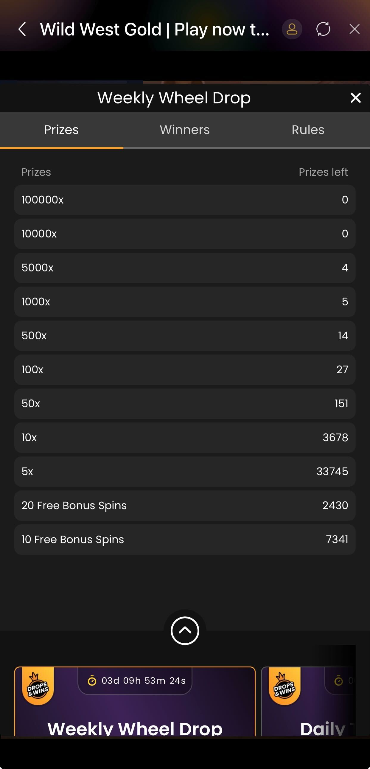The width and height of the screenshot is (370, 769).
Task: Tap the back arrow in the header
Action: coord(22,29)
